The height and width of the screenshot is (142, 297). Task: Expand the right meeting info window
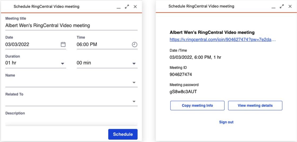(x=282, y=6)
